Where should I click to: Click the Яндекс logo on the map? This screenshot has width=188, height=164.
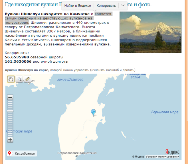[x=172, y=152]
